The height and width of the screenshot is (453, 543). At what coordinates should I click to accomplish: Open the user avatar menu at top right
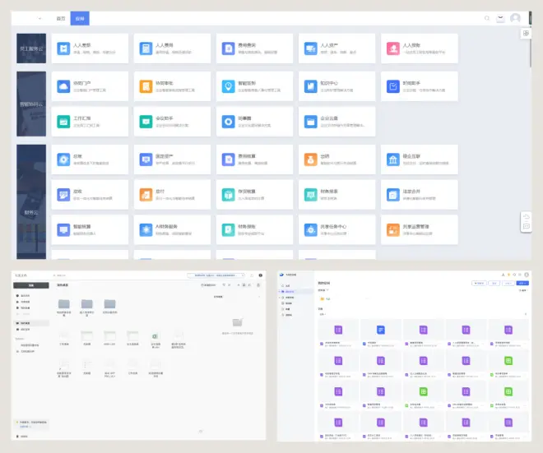click(x=515, y=18)
